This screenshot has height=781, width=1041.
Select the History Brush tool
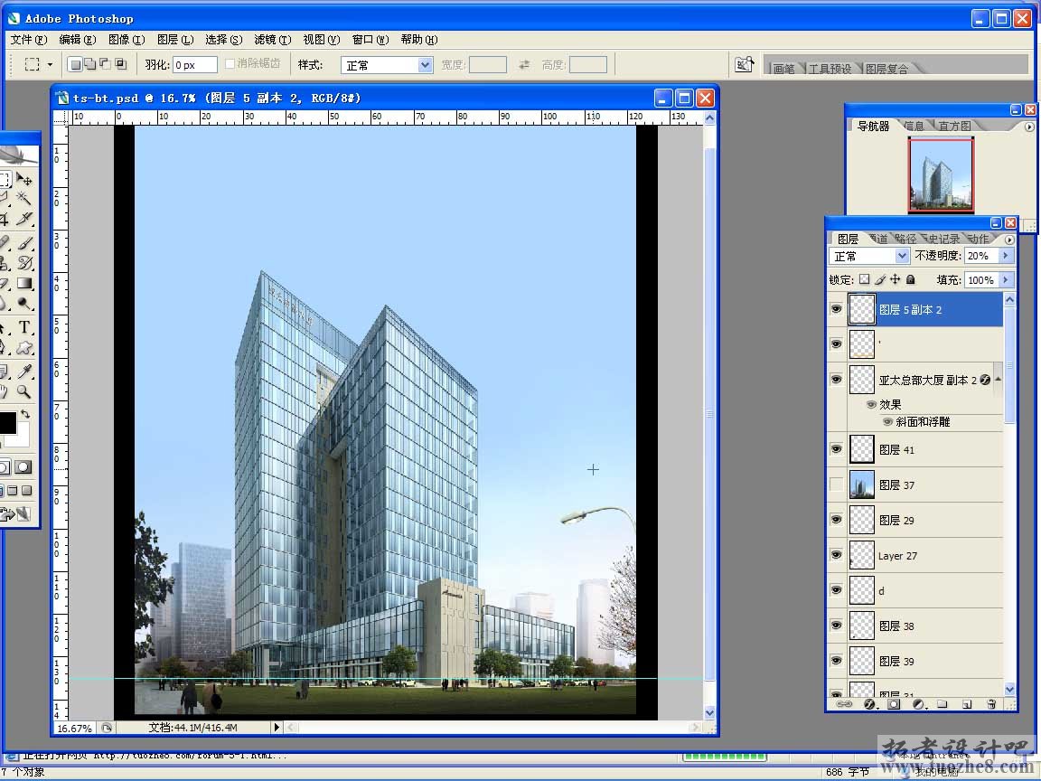pyautogui.click(x=24, y=263)
